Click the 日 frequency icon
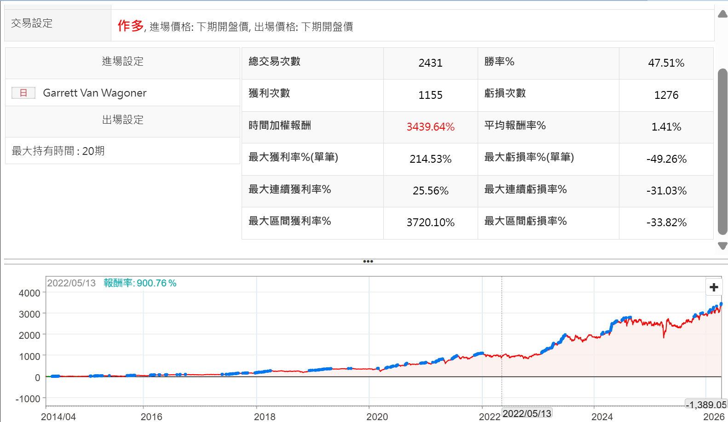 [x=23, y=93]
